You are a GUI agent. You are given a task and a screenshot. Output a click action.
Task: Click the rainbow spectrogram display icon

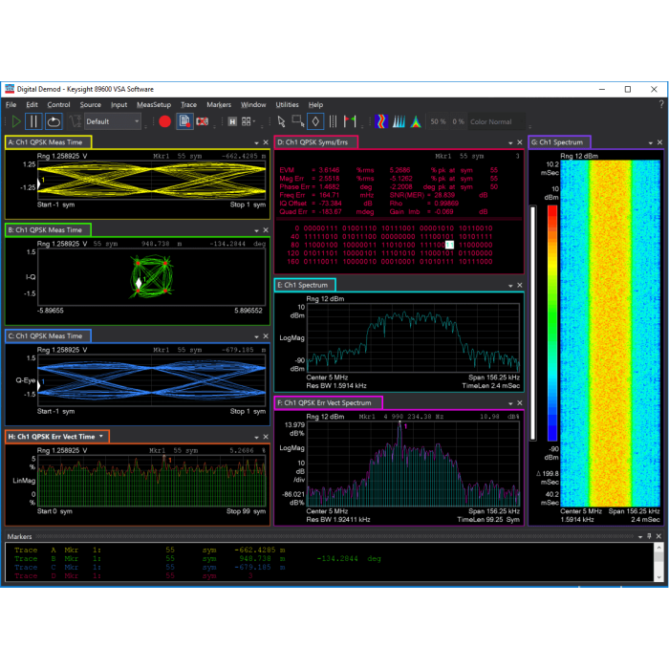click(379, 121)
